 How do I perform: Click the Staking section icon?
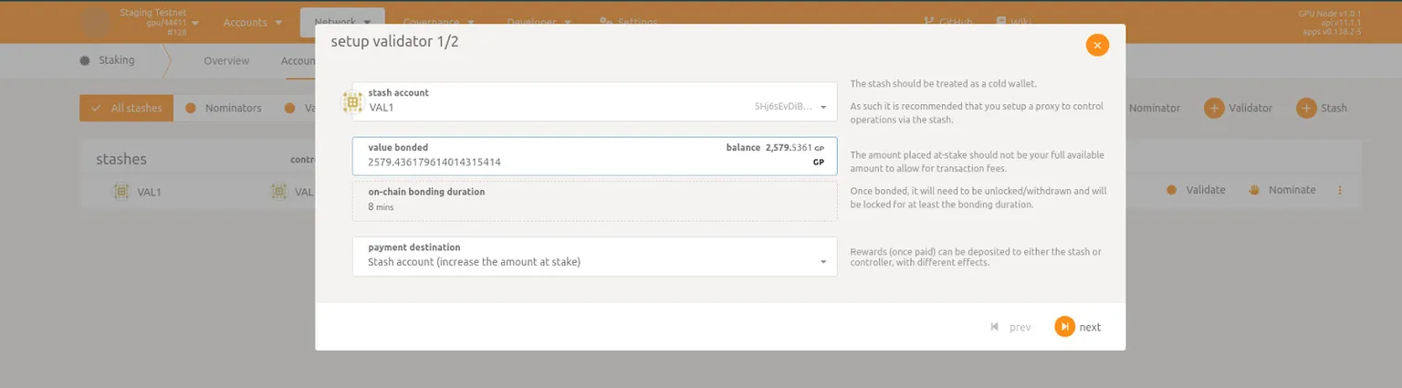point(85,60)
